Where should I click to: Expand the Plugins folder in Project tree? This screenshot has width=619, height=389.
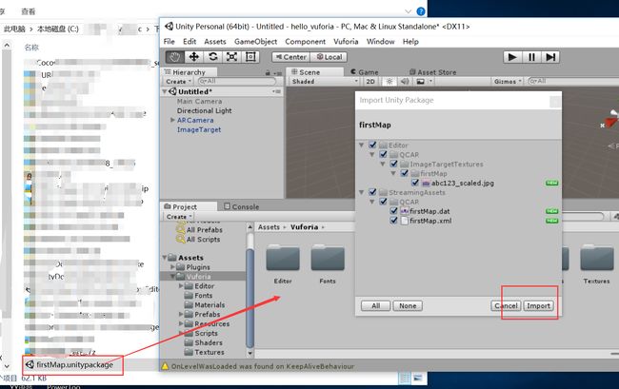click(x=172, y=267)
